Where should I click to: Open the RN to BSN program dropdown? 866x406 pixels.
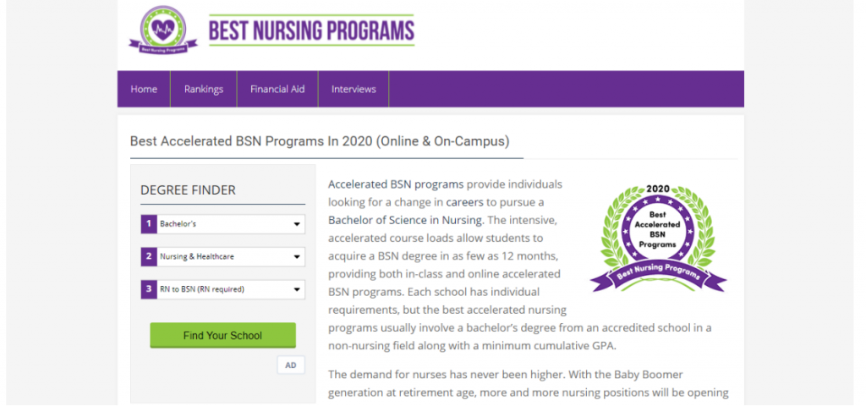230,289
